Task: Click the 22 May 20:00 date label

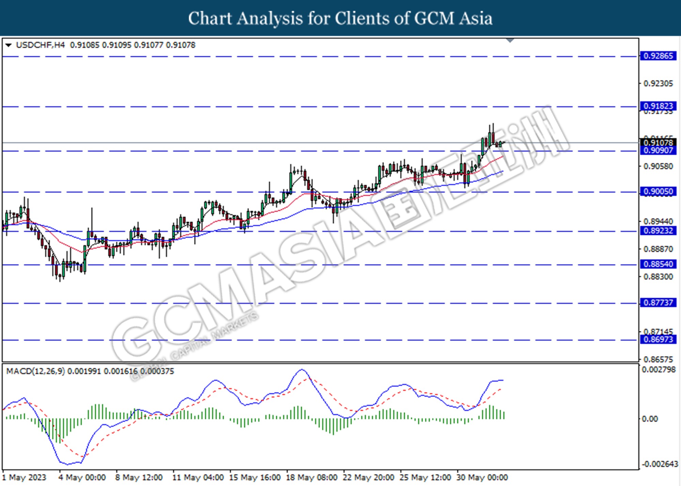Action: tap(368, 477)
